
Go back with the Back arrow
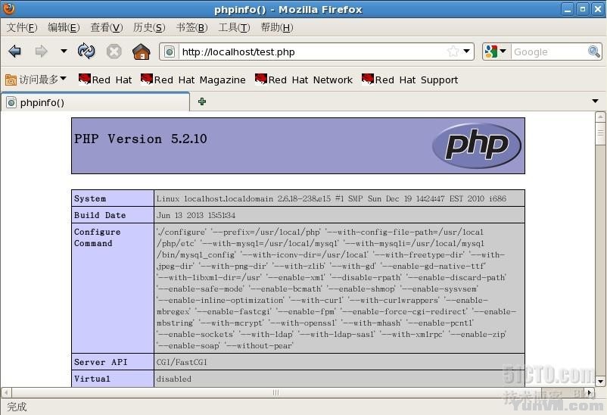[14, 51]
